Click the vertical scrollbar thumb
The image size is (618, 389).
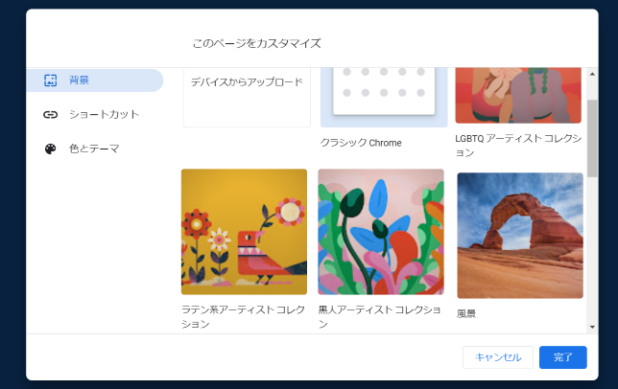[x=592, y=139]
